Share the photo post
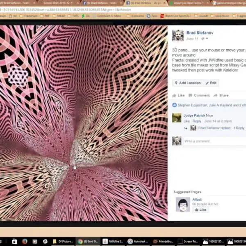This screenshot has width=246, height=246. [x=221, y=96]
